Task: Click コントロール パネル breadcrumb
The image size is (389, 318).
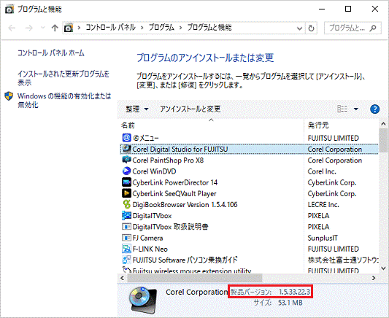Action: pos(111,27)
